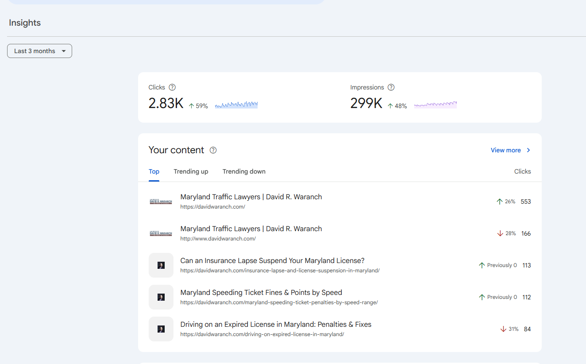Click favicon of the http://www.davidwaranch.com/ row
The image size is (586, 364).
click(161, 233)
